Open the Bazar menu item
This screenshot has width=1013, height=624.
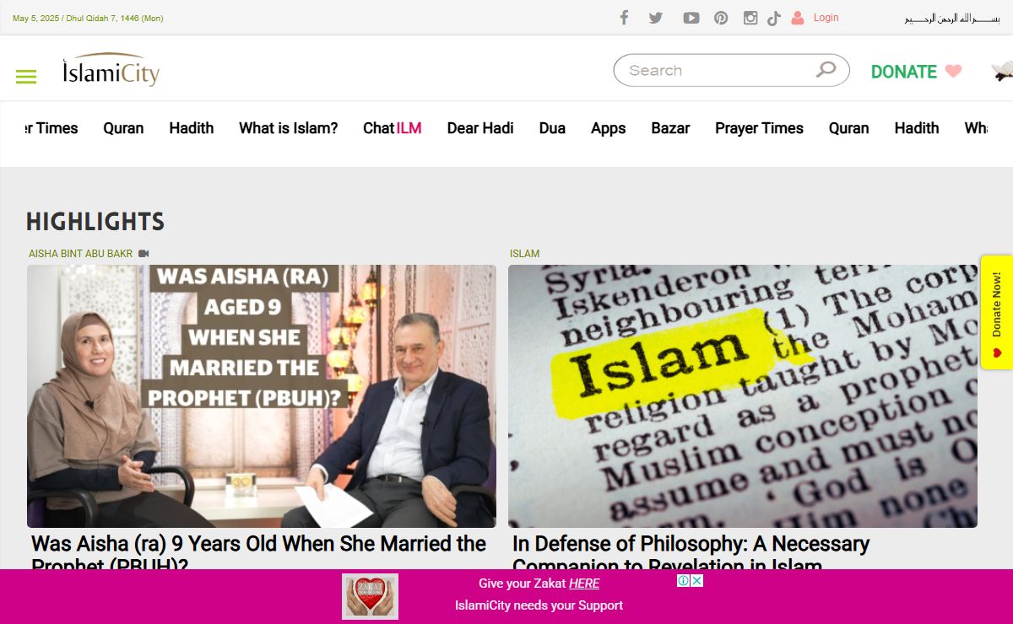(670, 128)
